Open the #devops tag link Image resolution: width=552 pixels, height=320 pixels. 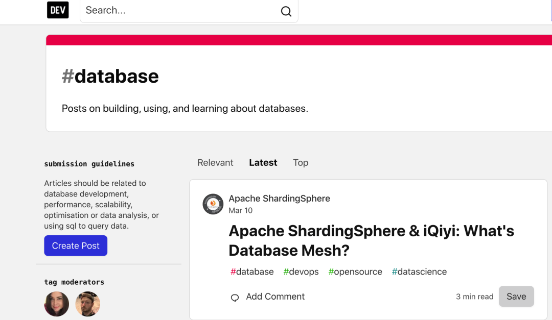pos(301,272)
